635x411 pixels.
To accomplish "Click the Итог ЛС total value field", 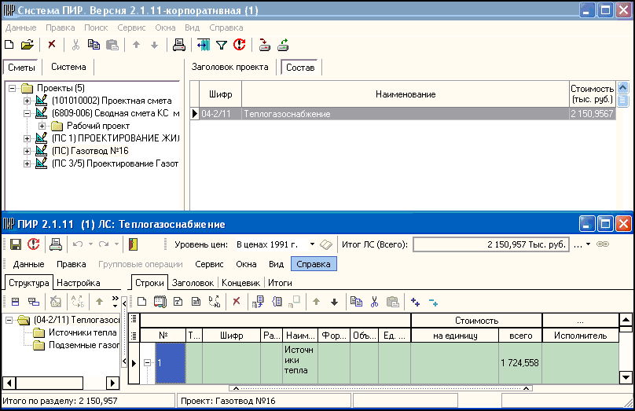I will click(491, 244).
